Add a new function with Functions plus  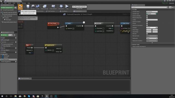[x=16, y=42]
